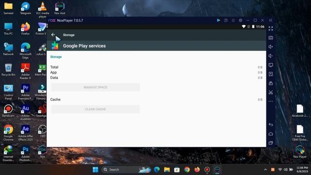Open the Nox Asst desktop shortcut

[x=60, y=8]
